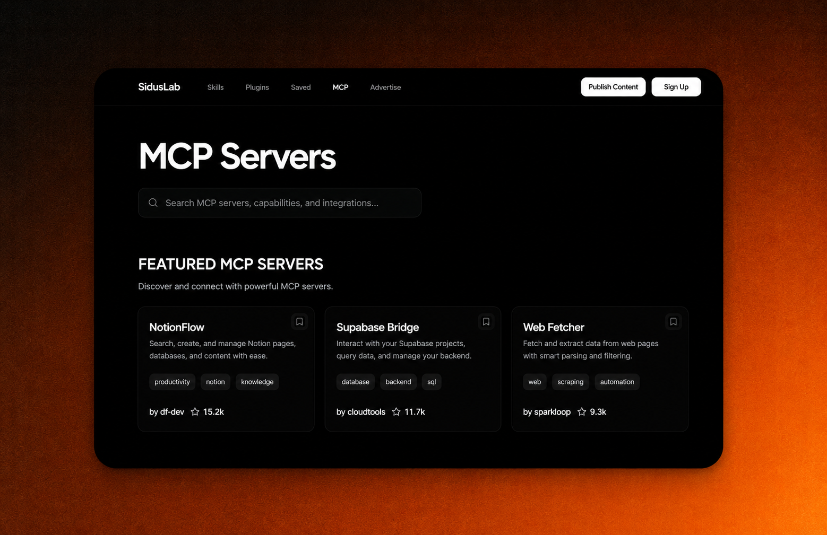Select the database tag
Screen dimensions: 827x535
point(356,382)
